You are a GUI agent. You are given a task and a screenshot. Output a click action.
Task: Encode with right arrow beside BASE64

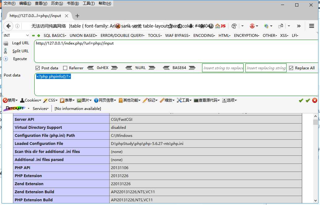click(192, 68)
